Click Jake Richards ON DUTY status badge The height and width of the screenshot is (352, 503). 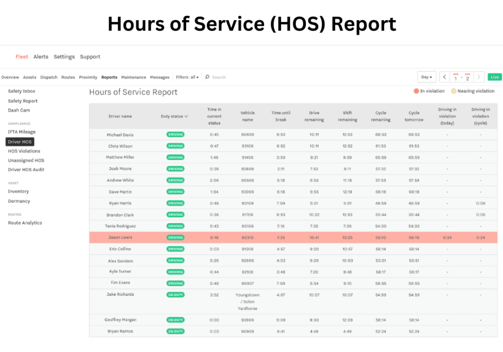[176, 295]
